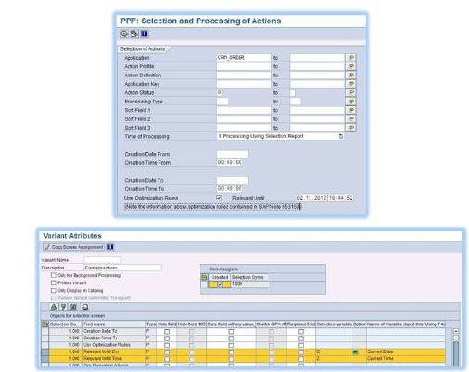Click Relevant Until date field 02.11.2012

click(311, 198)
